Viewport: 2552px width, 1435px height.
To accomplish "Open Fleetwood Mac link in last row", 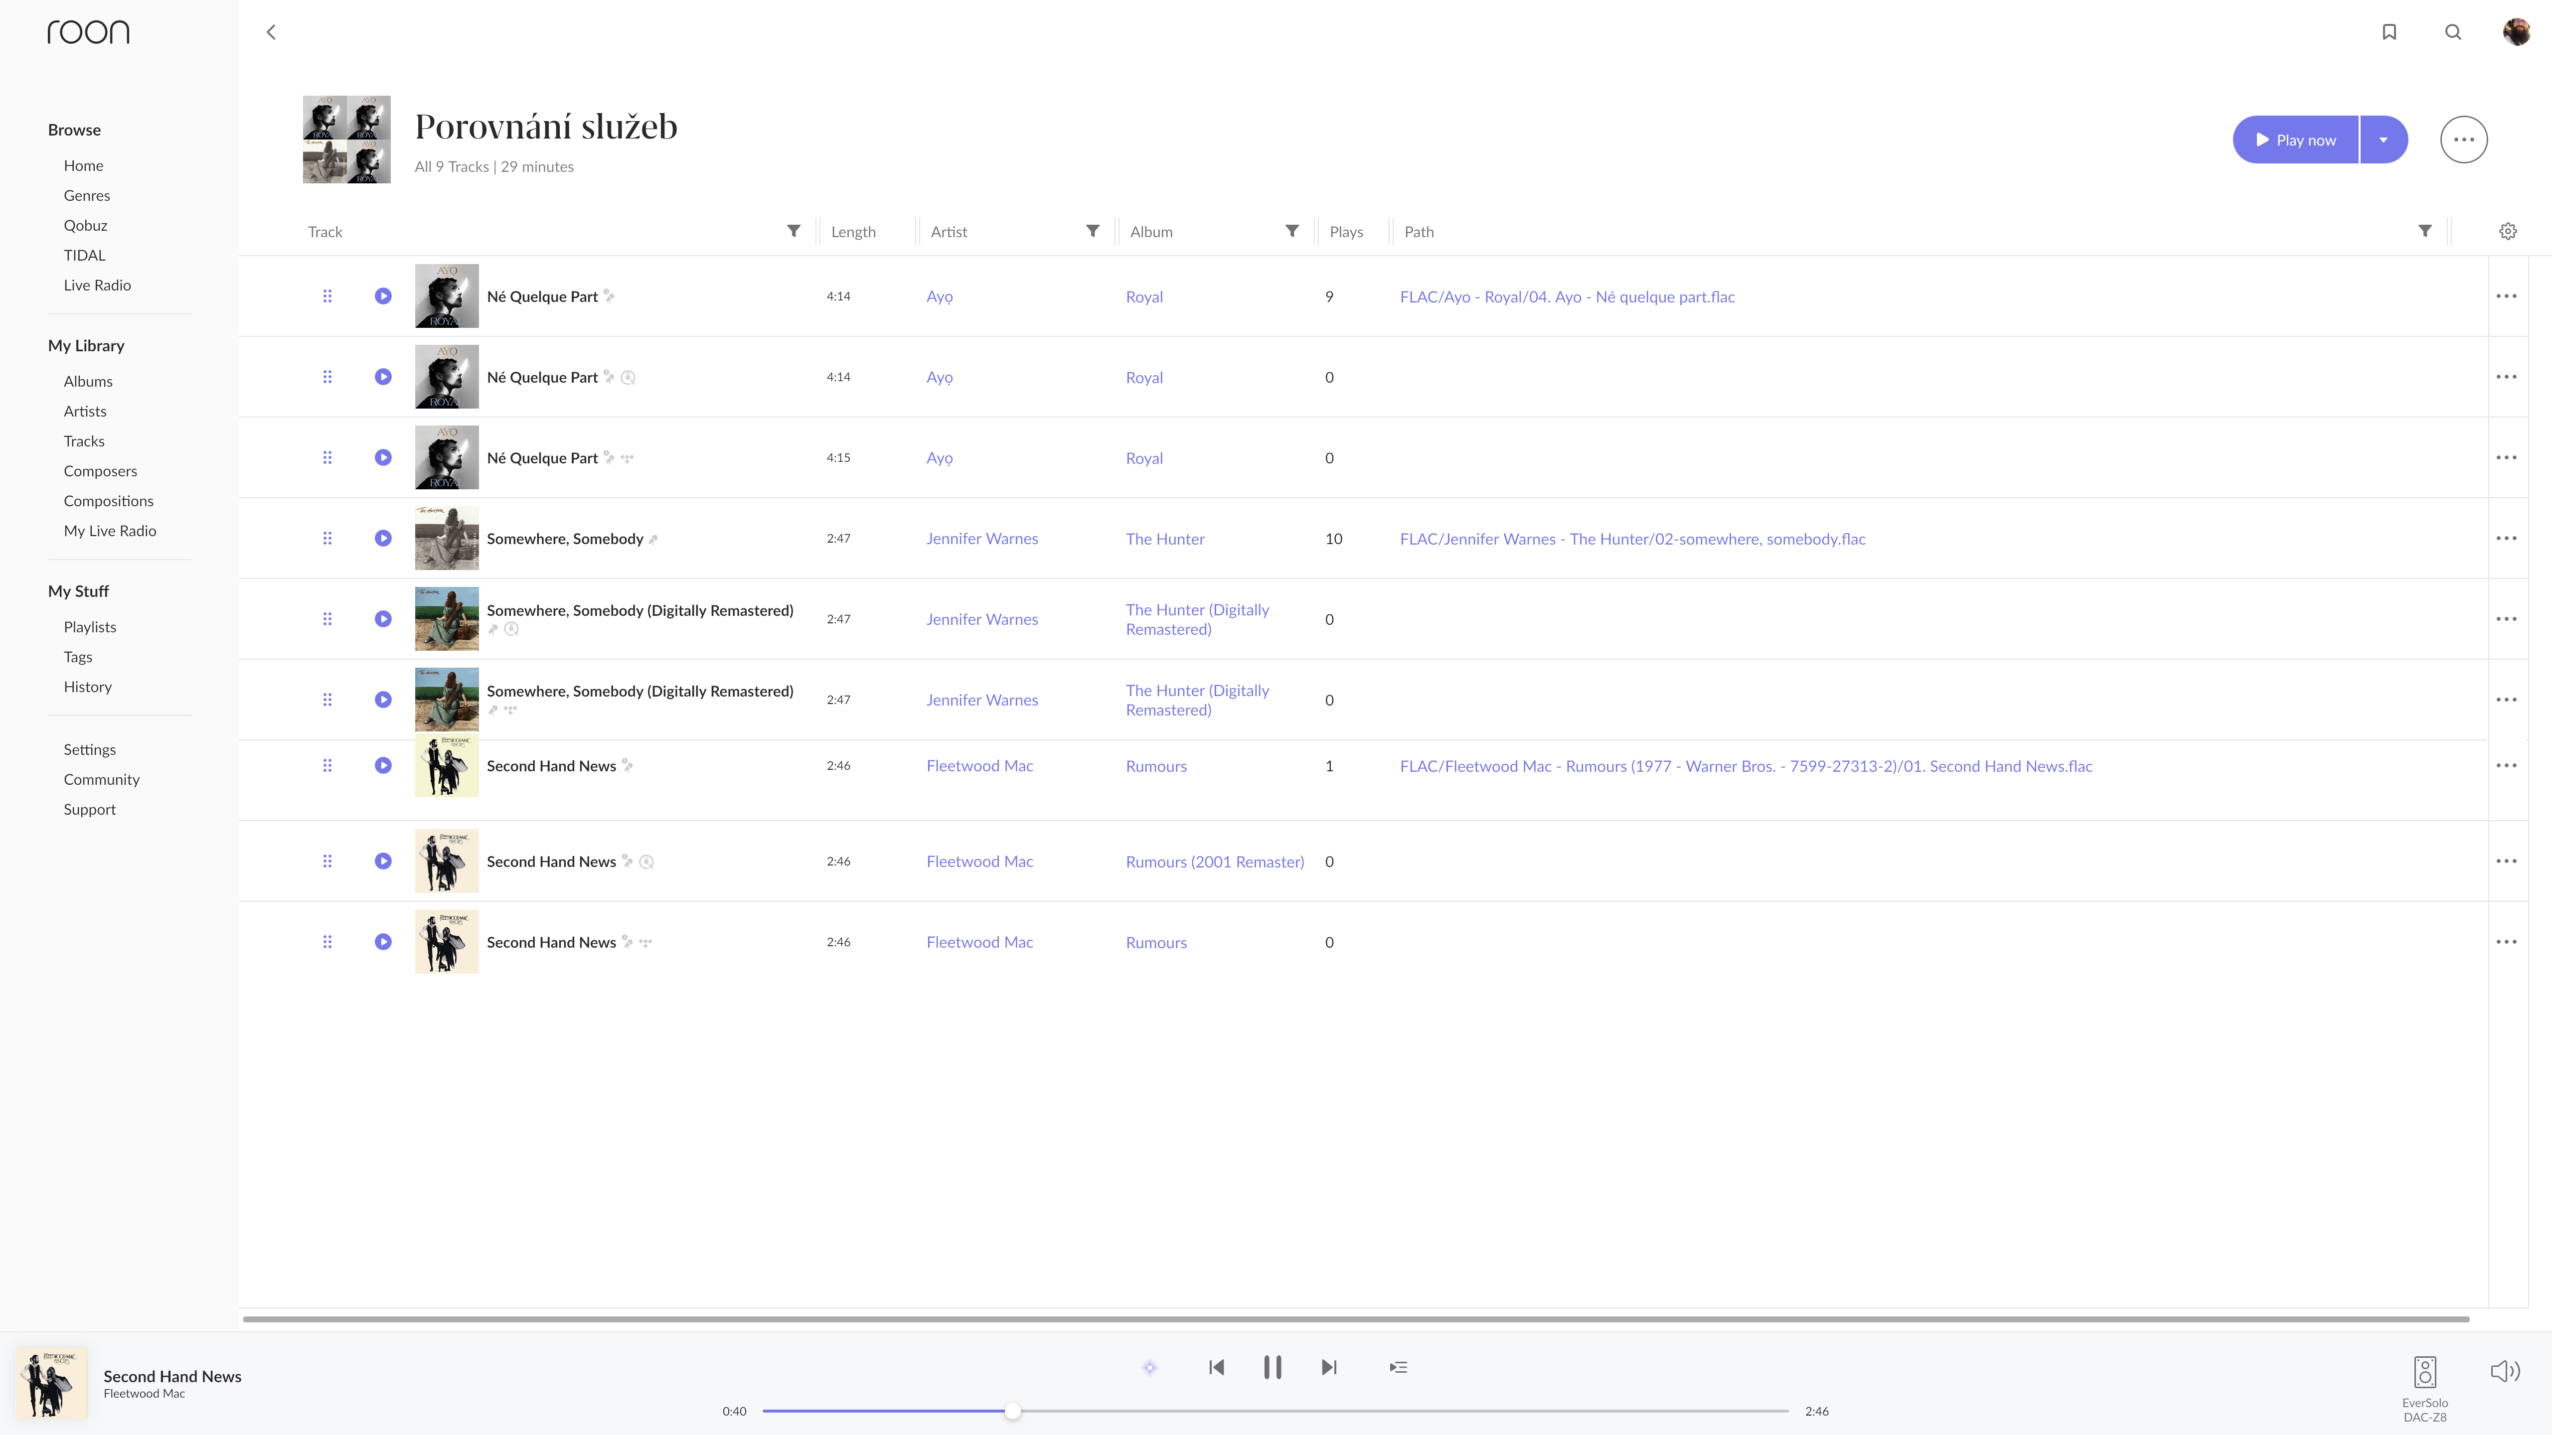I will tap(980, 943).
